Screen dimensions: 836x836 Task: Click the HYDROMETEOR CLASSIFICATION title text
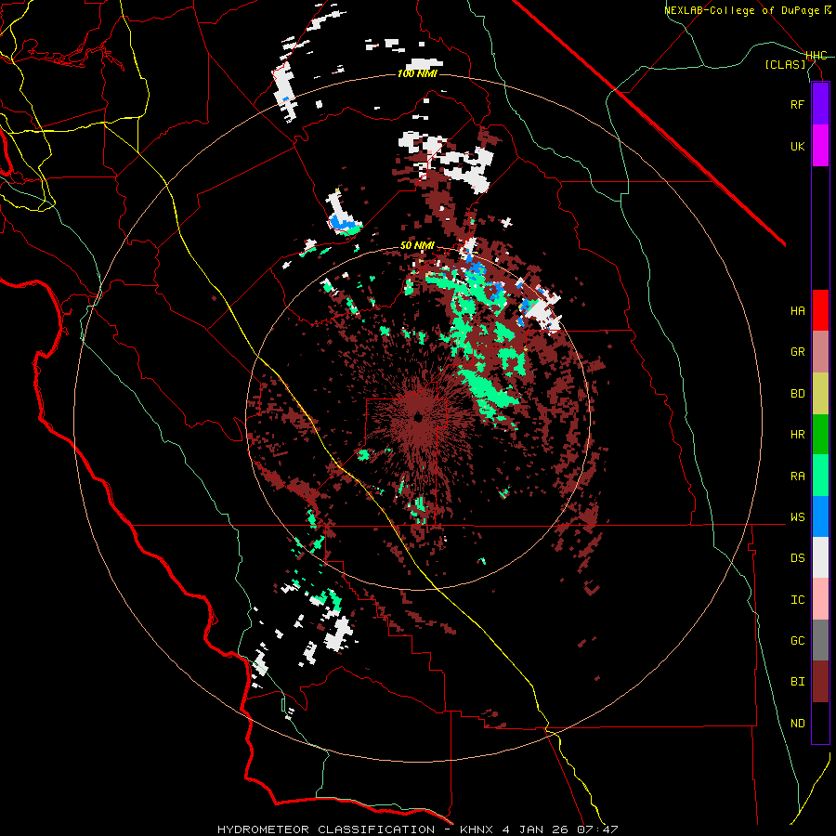click(x=326, y=829)
